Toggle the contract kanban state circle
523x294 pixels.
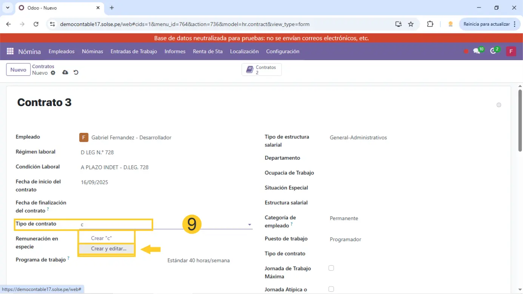coord(498,105)
